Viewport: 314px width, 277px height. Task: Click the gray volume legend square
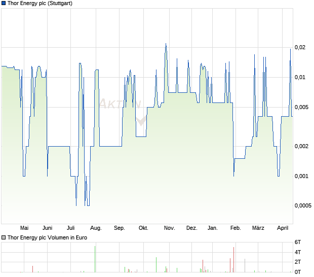pos(4,238)
